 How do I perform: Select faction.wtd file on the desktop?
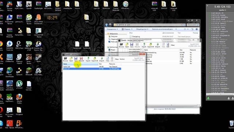pyautogui.click(x=77, y=45)
